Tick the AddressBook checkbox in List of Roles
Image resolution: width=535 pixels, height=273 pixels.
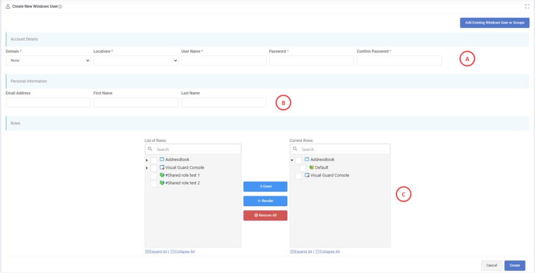point(154,160)
